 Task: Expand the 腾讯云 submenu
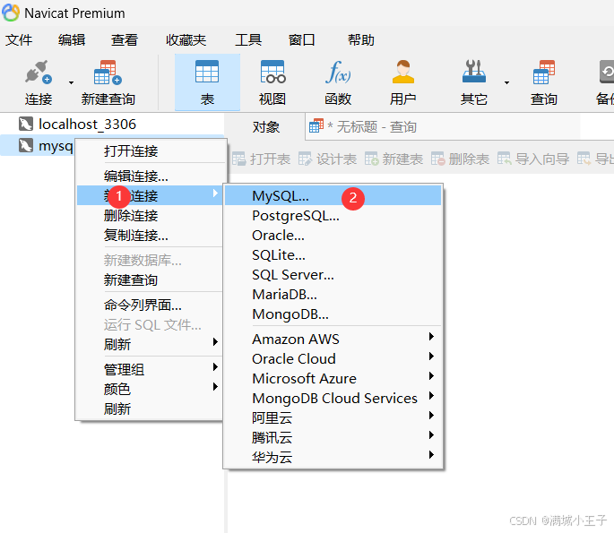[333, 437]
